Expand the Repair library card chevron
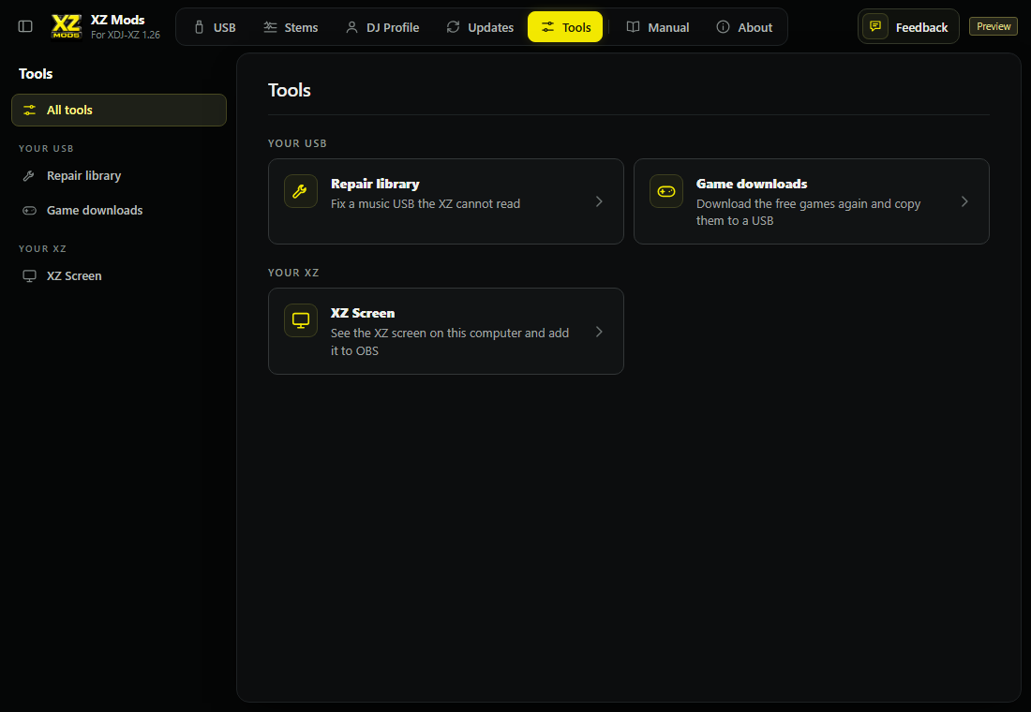 click(x=599, y=201)
